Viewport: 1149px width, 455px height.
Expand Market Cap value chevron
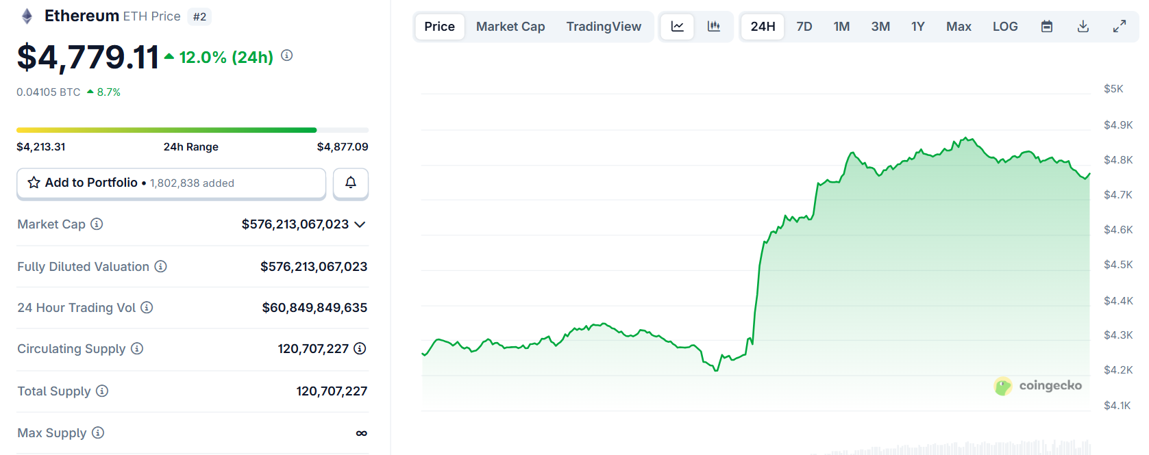coord(360,224)
